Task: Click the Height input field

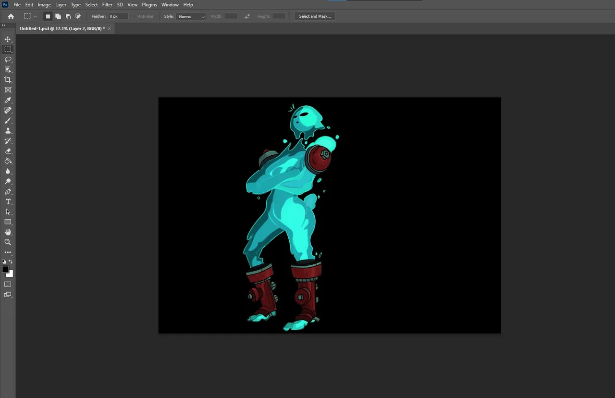Action: click(x=279, y=16)
